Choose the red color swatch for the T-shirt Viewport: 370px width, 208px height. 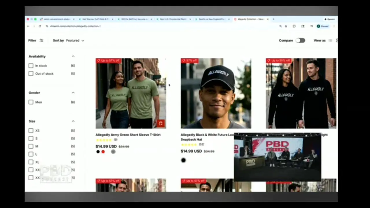tap(103, 152)
